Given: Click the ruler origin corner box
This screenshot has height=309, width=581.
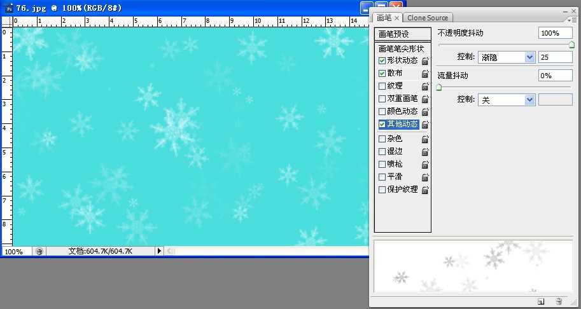Looking at the screenshot, I should coord(7,22).
